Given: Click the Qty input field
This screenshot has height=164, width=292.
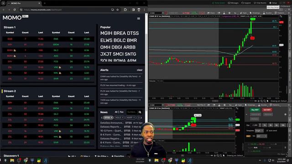Looking at the screenshot, I should pyautogui.click(x=255, y=125).
